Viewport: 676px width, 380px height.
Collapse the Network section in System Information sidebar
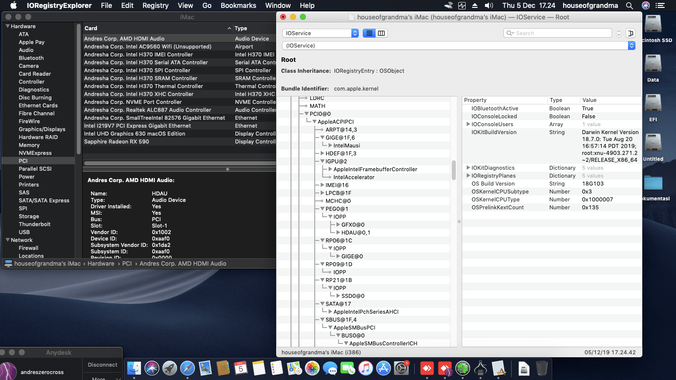pos(7,240)
